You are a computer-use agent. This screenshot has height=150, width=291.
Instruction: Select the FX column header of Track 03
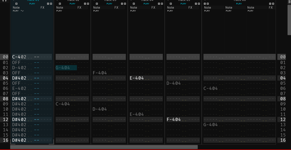pyautogui.click(x=116, y=7)
